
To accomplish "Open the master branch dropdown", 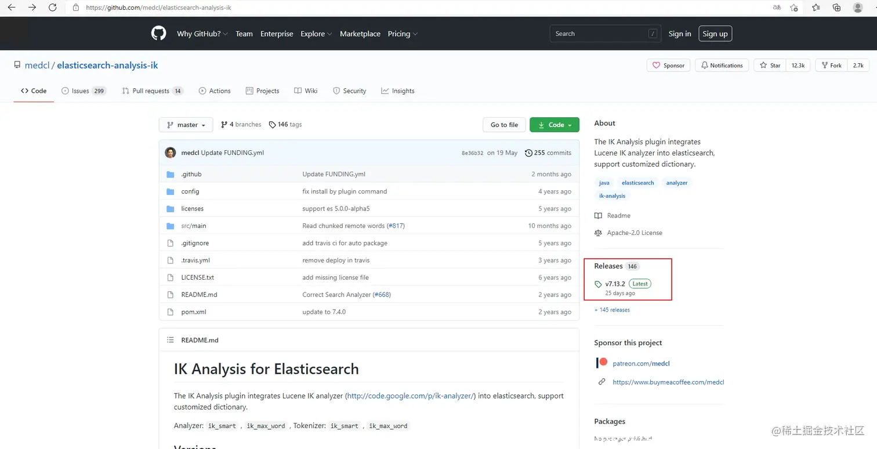I will click(186, 125).
